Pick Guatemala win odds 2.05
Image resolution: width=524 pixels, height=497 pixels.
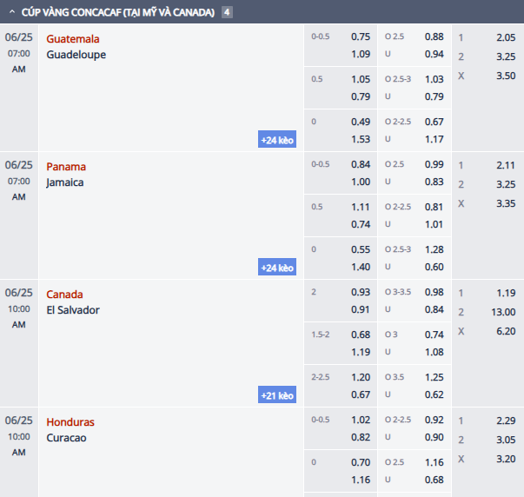(x=505, y=37)
